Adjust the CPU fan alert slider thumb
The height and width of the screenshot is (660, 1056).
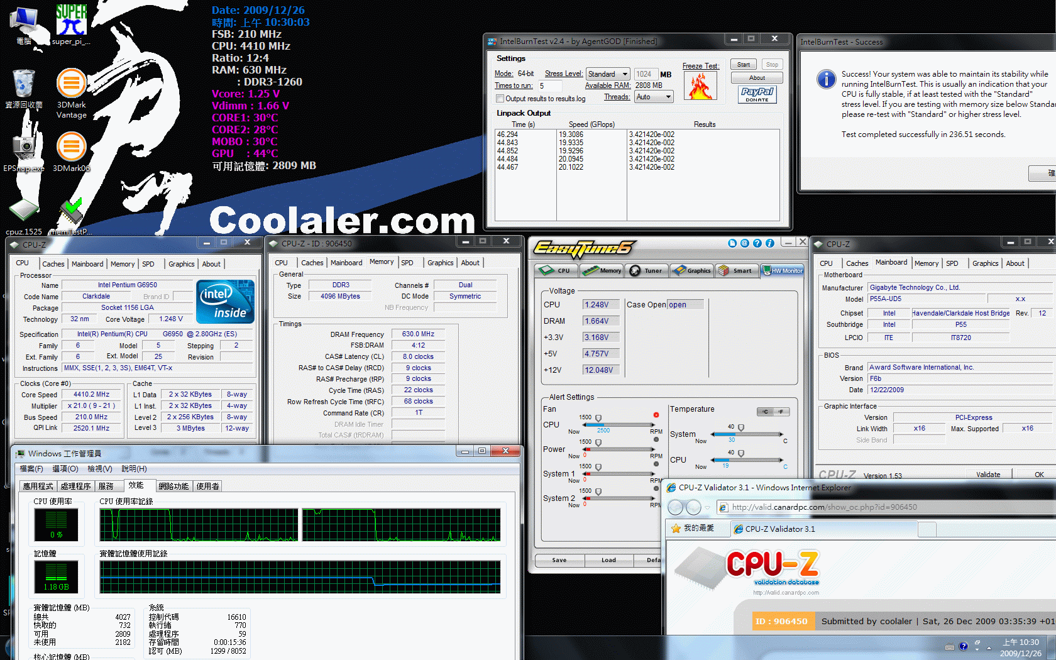coord(598,418)
